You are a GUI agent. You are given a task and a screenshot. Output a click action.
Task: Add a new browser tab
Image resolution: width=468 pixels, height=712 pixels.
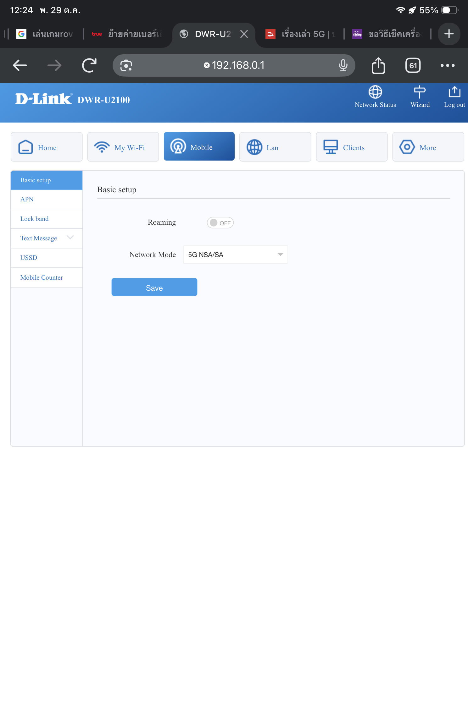449,34
